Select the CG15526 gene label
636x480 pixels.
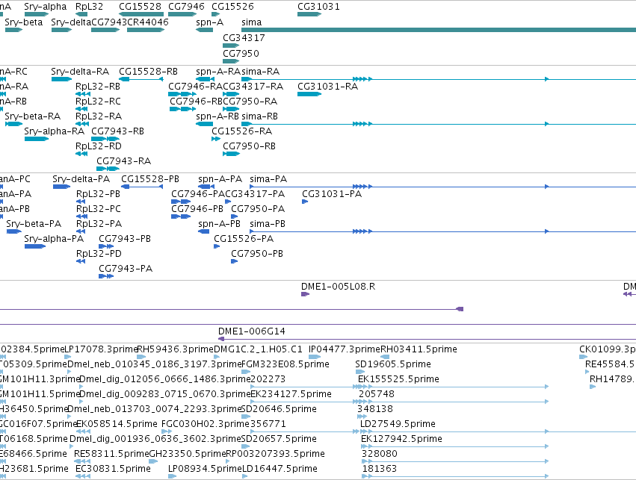(233, 7)
